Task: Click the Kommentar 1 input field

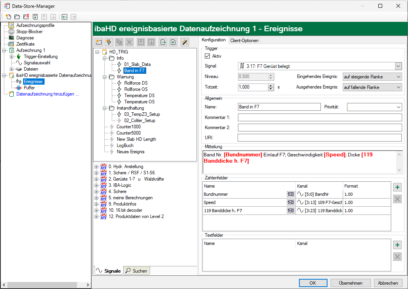Action: point(320,117)
